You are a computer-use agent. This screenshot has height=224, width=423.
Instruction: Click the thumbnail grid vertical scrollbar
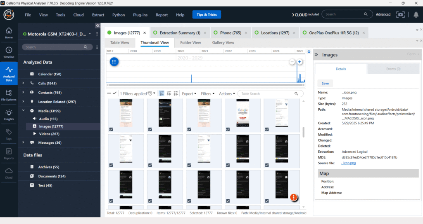click(304, 132)
